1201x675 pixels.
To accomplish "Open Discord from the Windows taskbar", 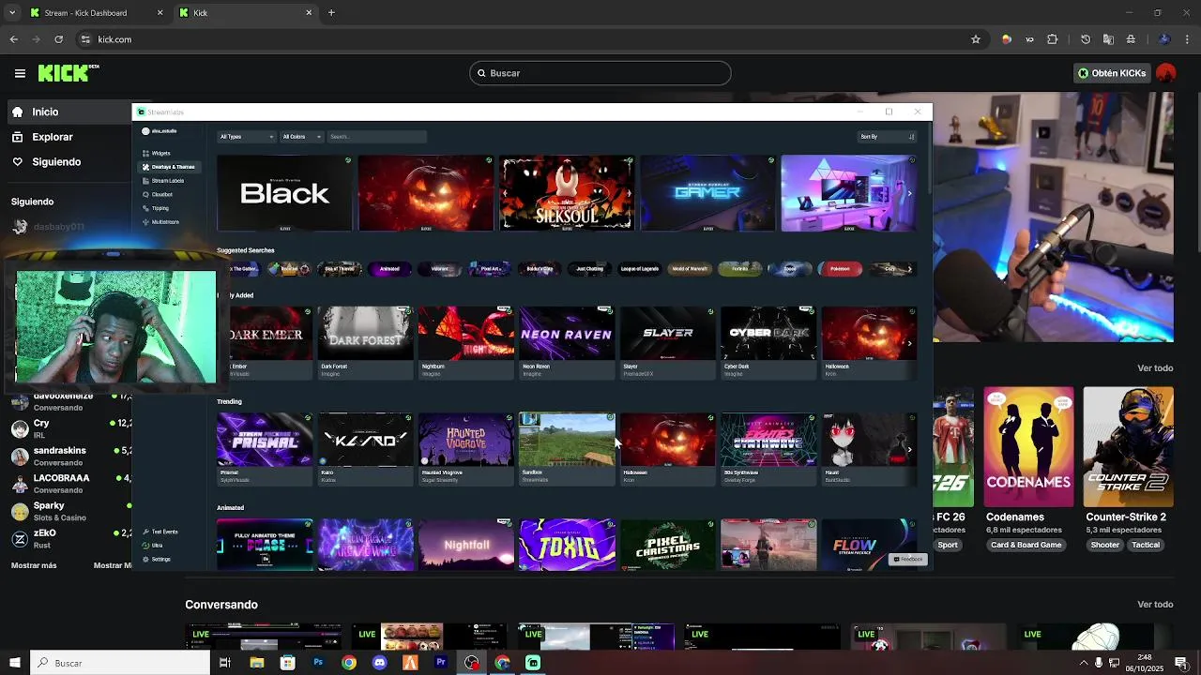I will pyautogui.click(x=379, y=663).
